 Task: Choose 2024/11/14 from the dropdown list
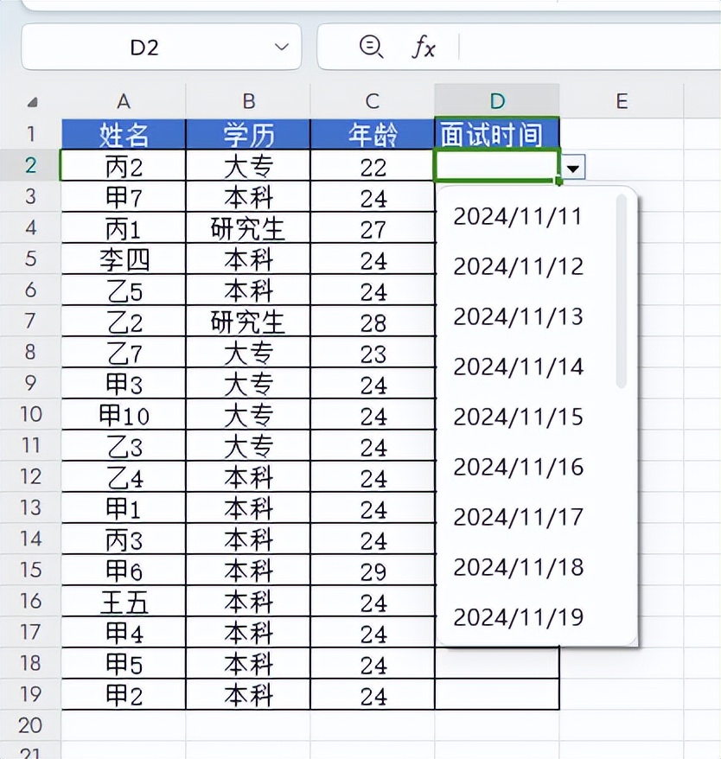[x=518, y=367]
